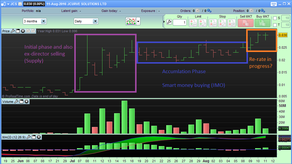Screen dimensions: 292x164
Task: Click the Volume panel label
Action: pyautogui.click(x=8, y=102)
